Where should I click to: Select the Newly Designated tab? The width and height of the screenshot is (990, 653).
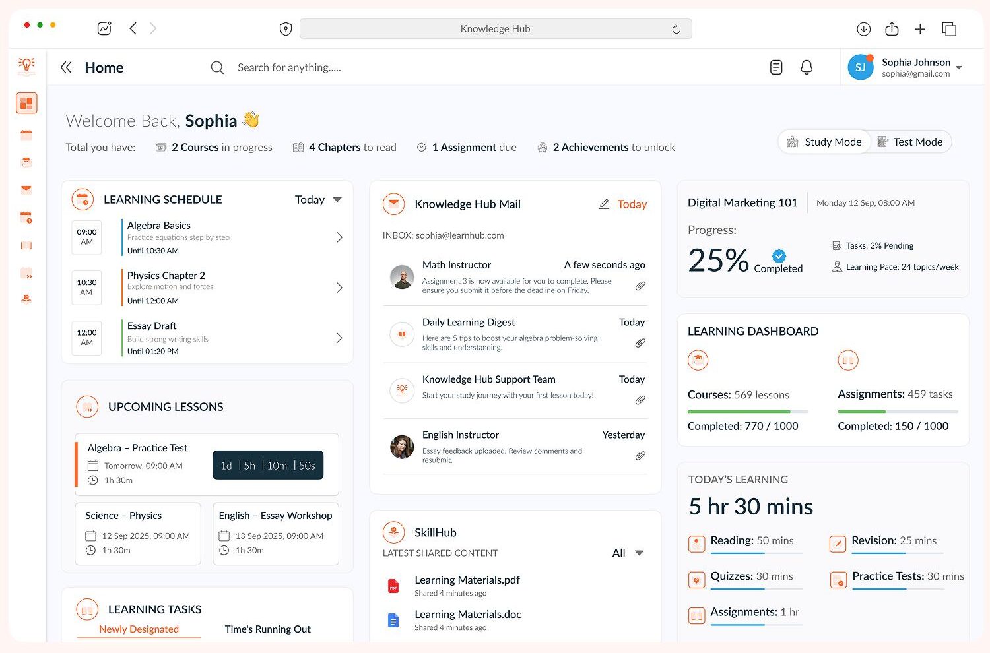[x=139, y=629]
